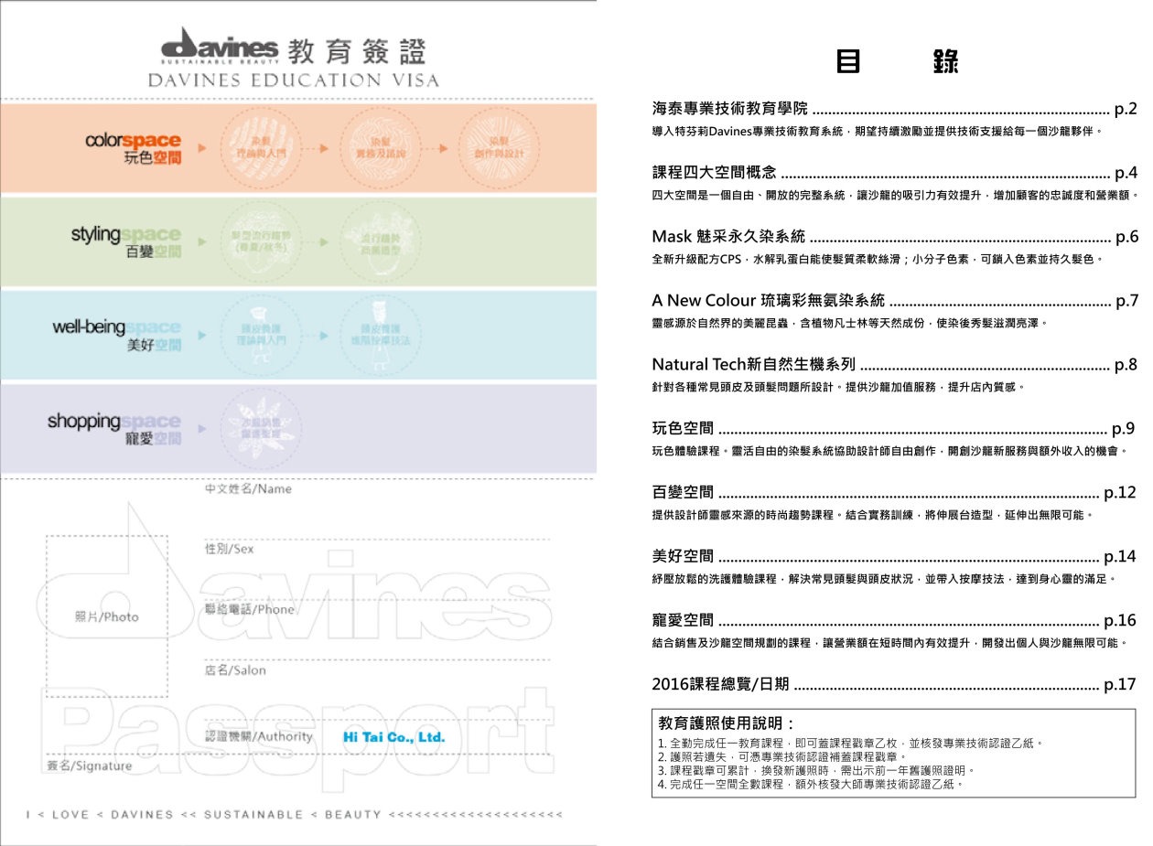This screenshot has width=1153, height=846.
Task: Click the 照片/Photo placeholder box
Action: click(108, 616)
